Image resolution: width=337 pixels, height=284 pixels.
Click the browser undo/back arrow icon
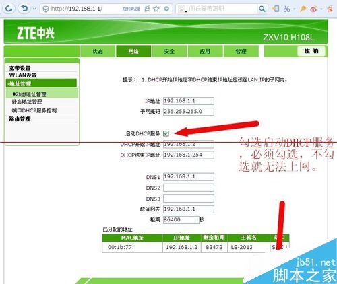[24, 9]
